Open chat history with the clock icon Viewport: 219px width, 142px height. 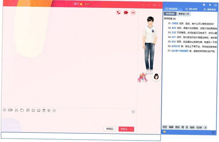pyautogui.click(x=133, y=112)
